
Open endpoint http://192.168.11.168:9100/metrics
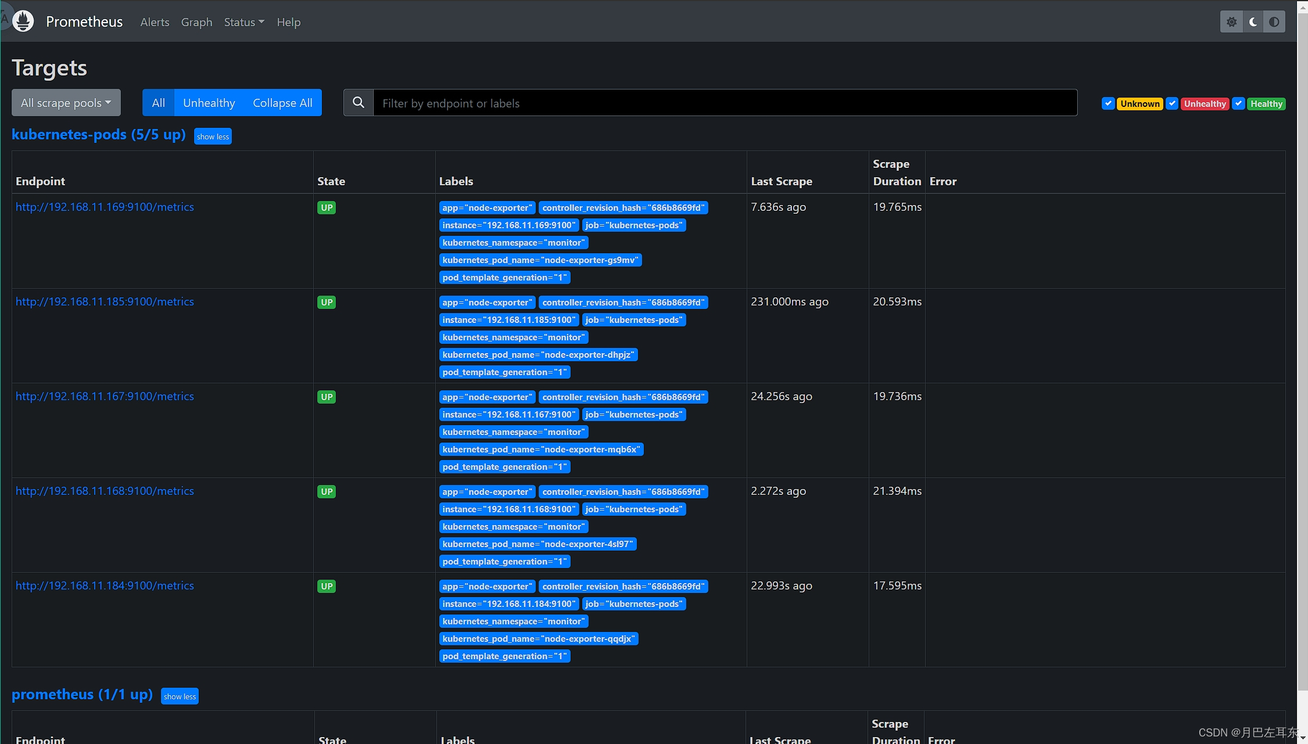coord(105,491)
